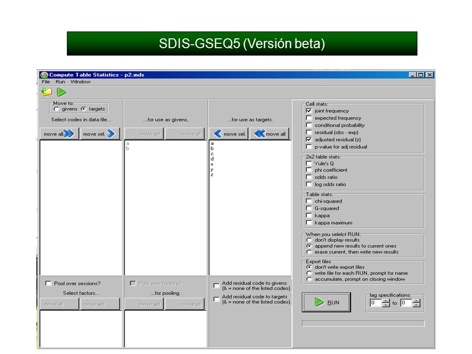Select code a in givens list
The width and height of the screenshot is (472, 354).
(128, 144)
